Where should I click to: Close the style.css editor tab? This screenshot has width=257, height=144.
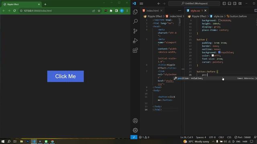[205, 11]
